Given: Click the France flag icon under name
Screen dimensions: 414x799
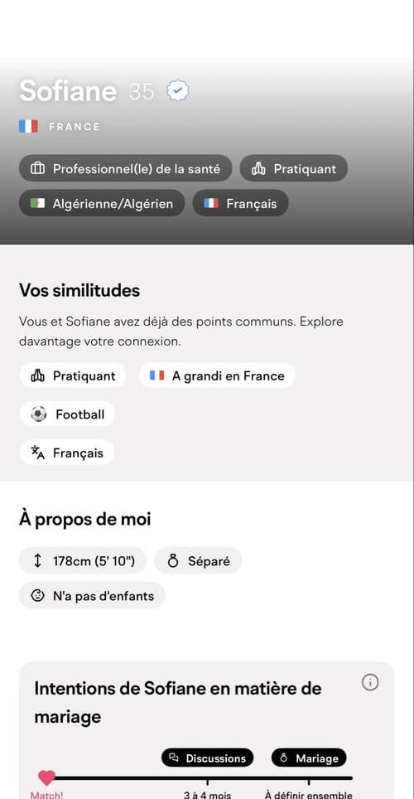Looking at the screenshot, I should [x=28, y=126].
